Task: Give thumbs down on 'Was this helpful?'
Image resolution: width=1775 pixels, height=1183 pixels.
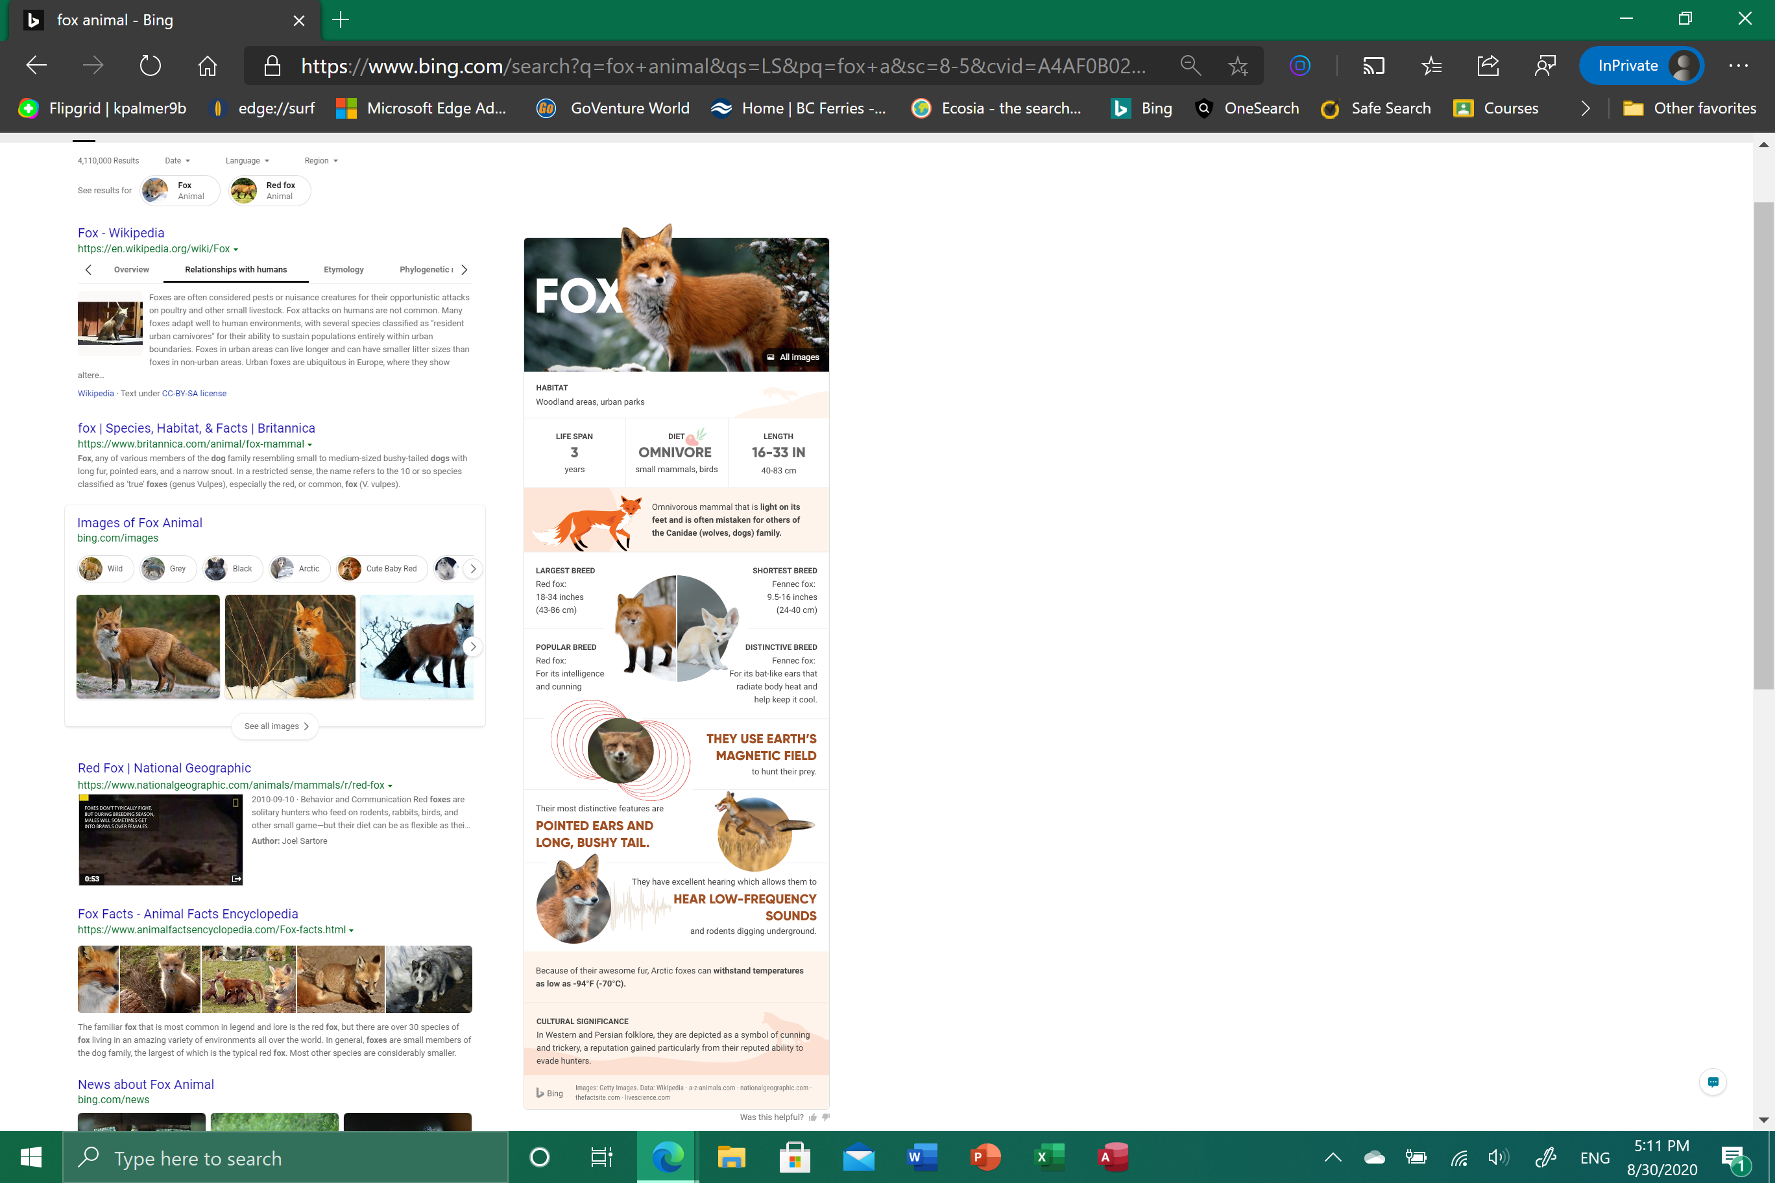Action: point(826,1117)
